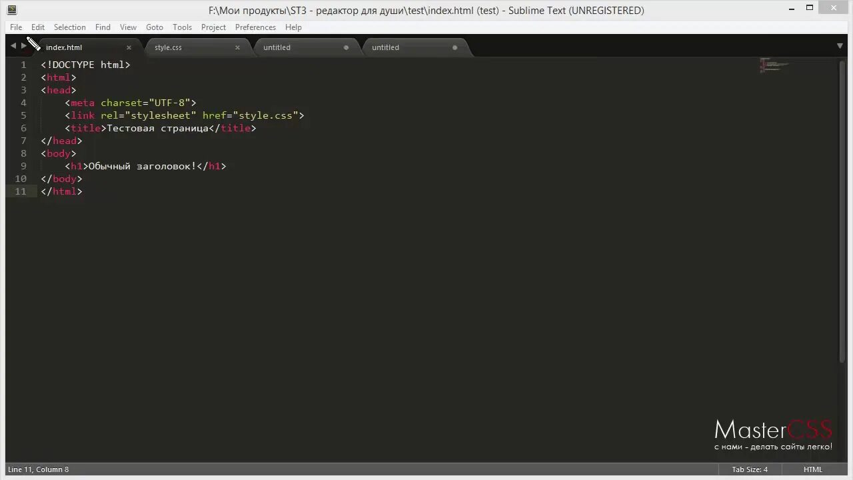Click the h1 text Обычный заголовок!
The height and width of the screenshot is (480, 853).
pyautogui.click(x=143, y=166)
